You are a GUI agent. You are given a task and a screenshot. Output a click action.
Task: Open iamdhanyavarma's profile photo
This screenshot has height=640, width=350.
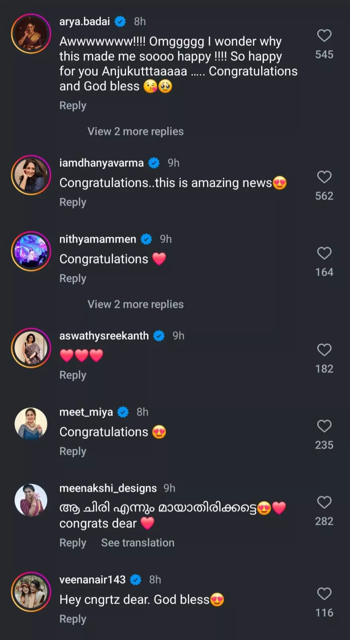(31, 175)
